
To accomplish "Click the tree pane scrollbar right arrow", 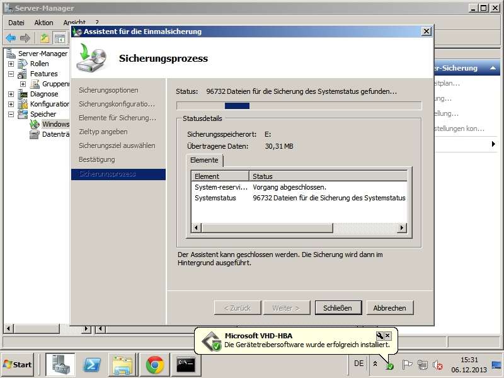I will click(86, 329).
